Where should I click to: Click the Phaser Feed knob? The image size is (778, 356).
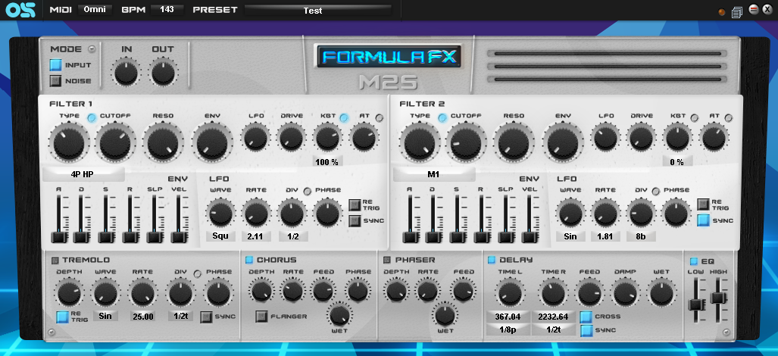tap(464, 291)
